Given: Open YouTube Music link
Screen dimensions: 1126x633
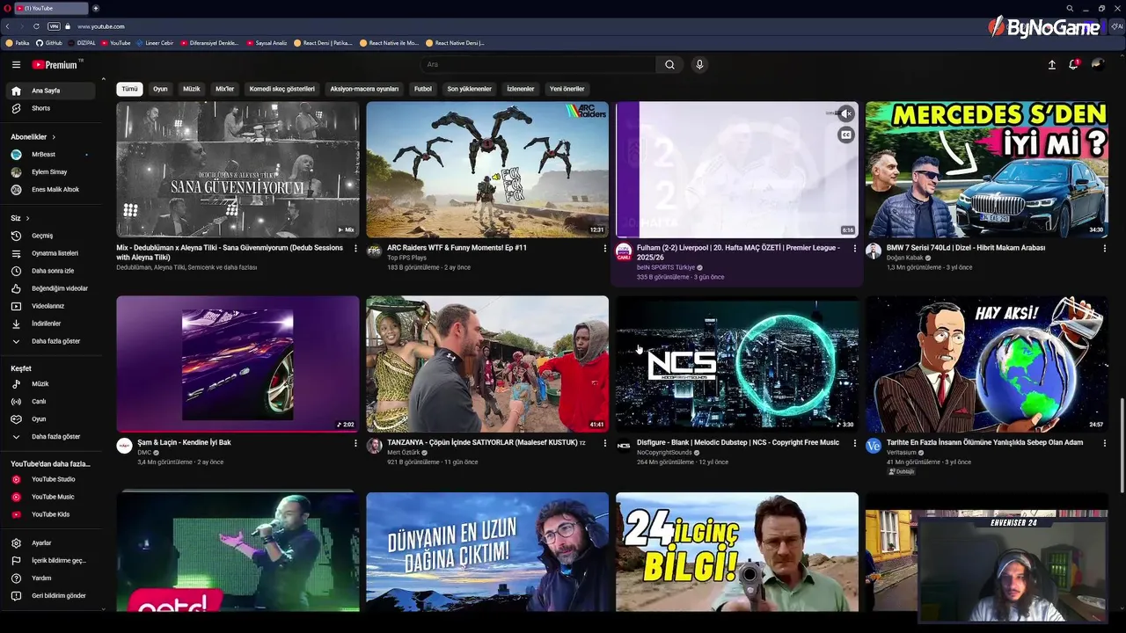Looking at the screenshot, I should pos(51,497).
